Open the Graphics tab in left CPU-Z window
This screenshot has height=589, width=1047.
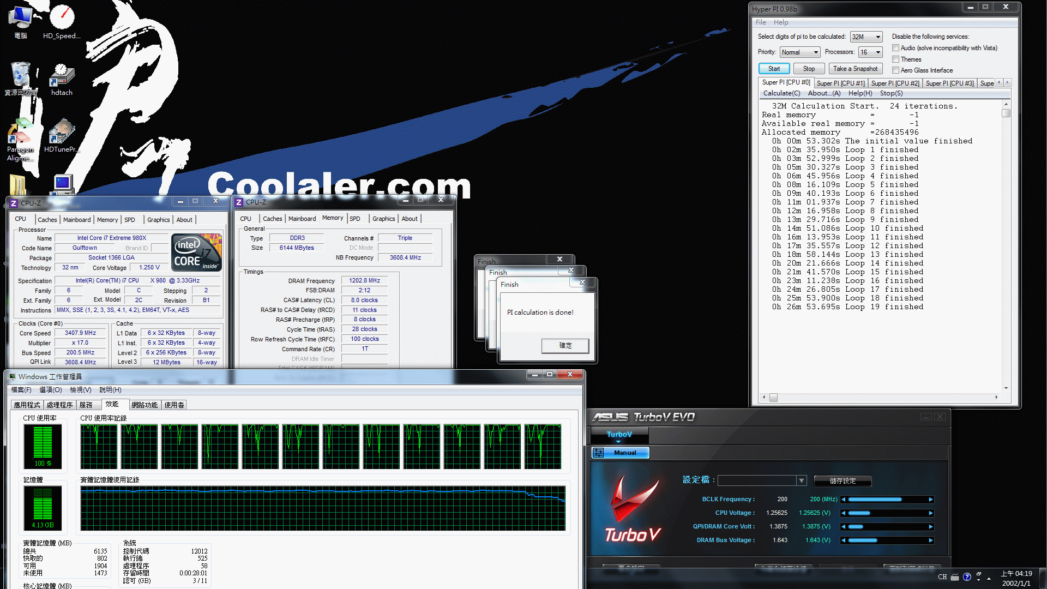(159, 220)
